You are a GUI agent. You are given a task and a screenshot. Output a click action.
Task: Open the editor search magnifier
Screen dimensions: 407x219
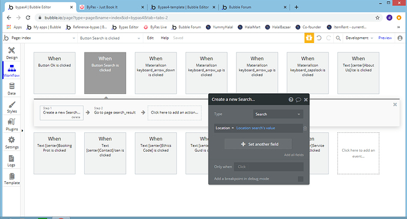pos(338,38)
